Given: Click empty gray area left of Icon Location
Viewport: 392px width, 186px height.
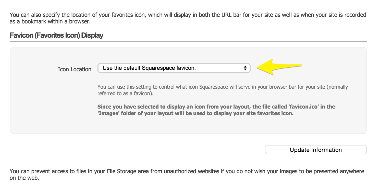Looking at the screenshot, I should (33, 89).
